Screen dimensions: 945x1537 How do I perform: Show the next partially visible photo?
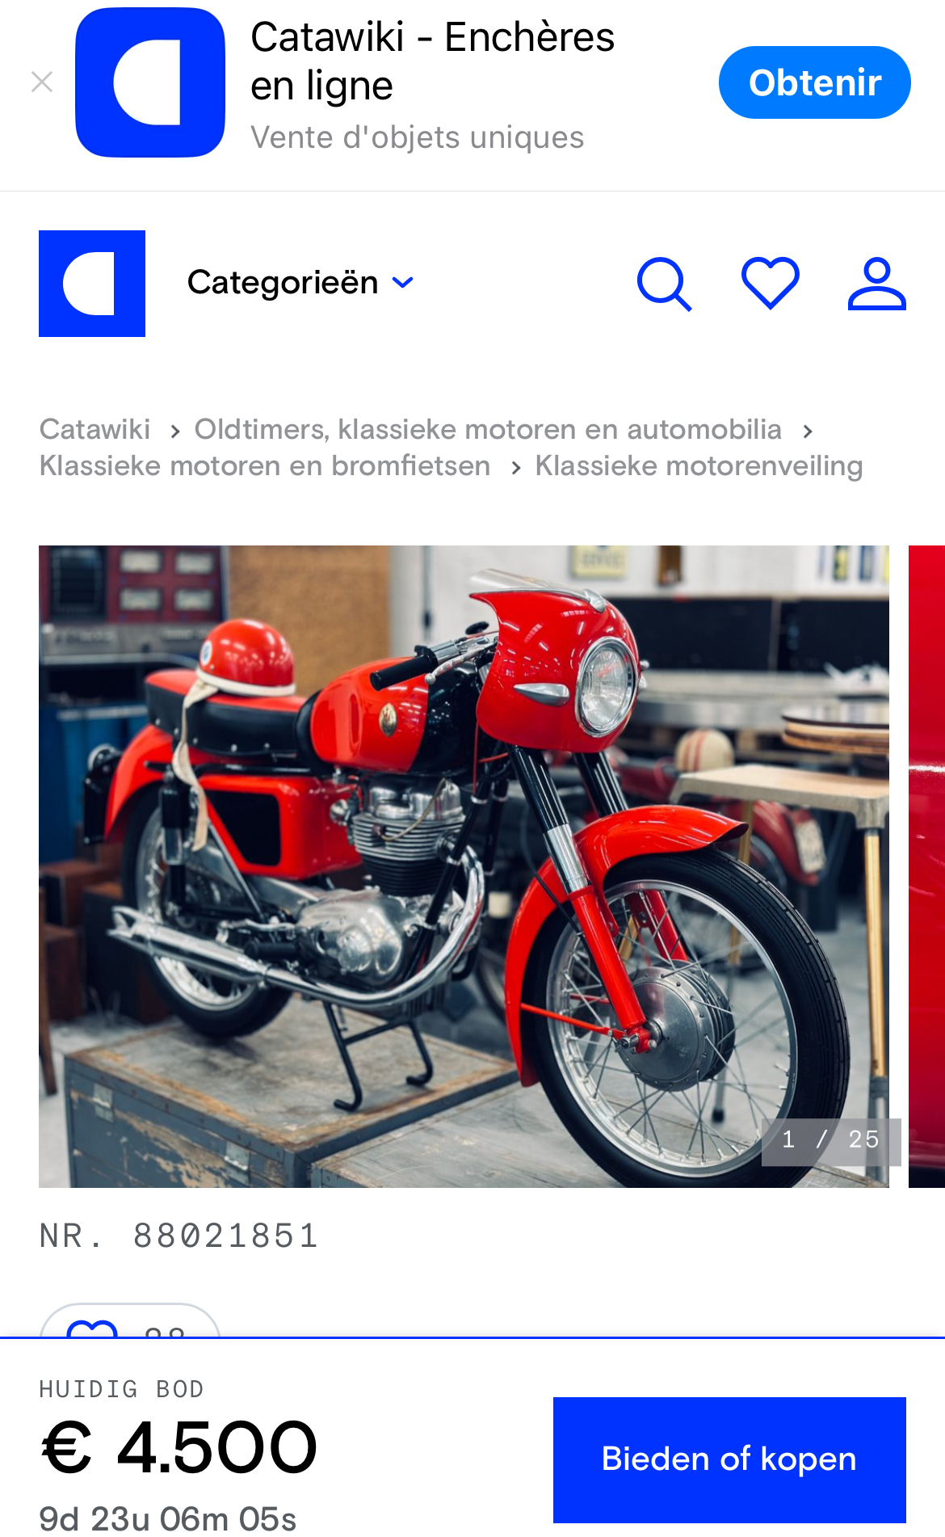point(927,866)
